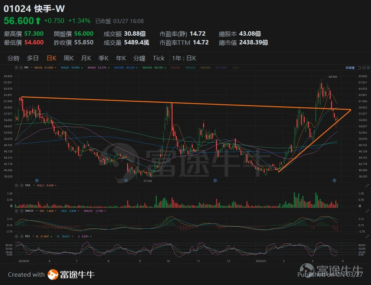Click the DIF value in MACD header
The height and width of the screenshot is (285, 371).
(48, 211)
